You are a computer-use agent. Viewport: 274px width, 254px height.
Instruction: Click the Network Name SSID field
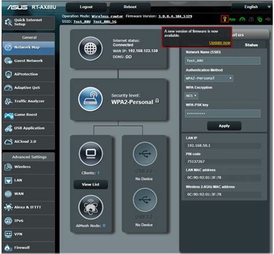(x=223, y=61)
